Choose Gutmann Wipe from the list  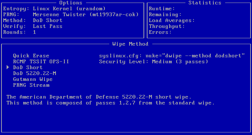point(33,79)
